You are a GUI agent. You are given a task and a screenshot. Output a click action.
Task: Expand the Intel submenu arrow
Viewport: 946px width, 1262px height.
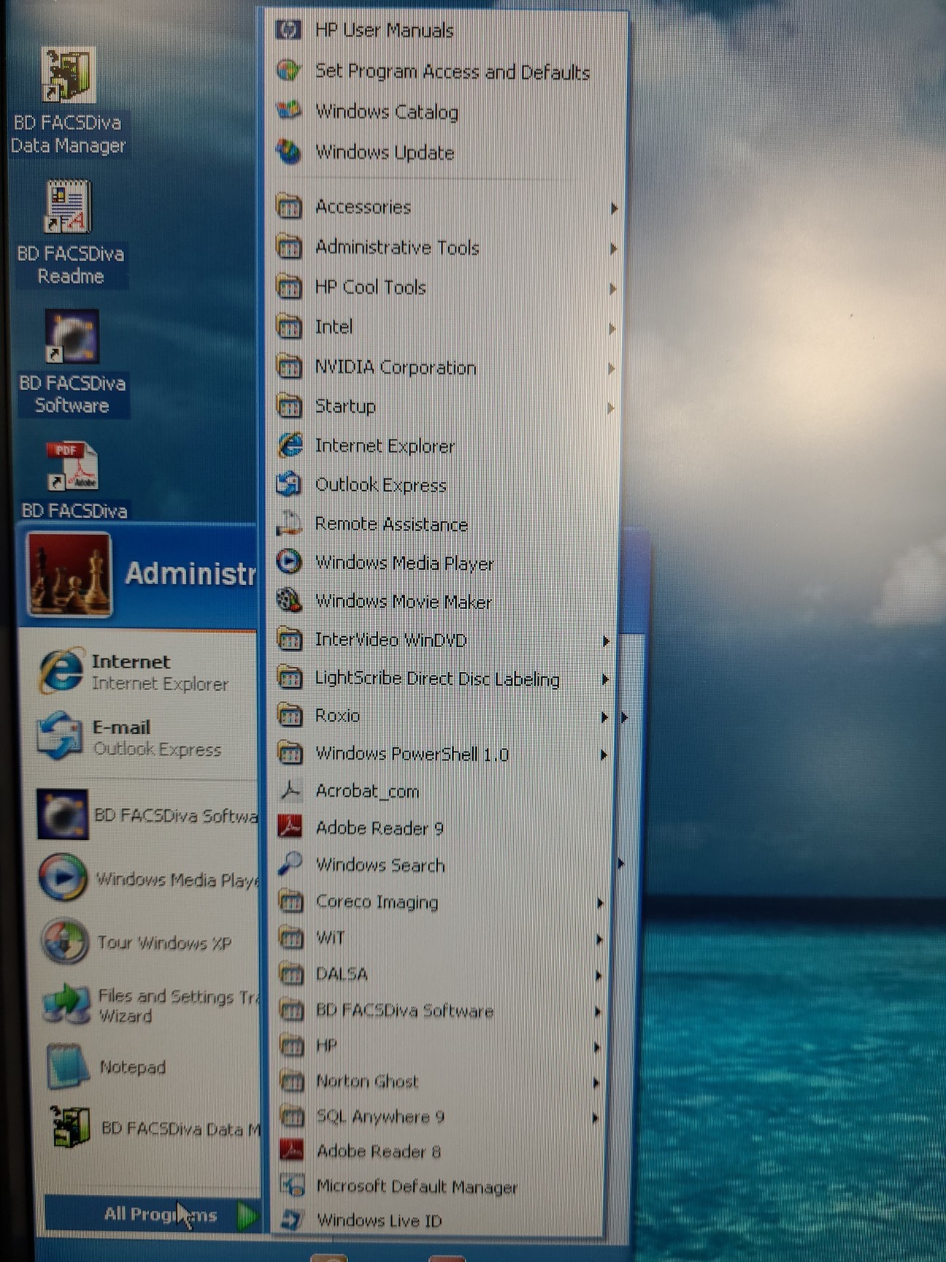pyautogui.click(x=612, y=329)
